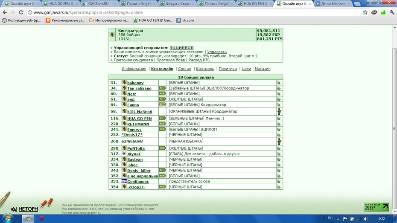The image size is (397, 223).
Task: Click the rank badge next to RETHMANN
Action: (162, 124)
